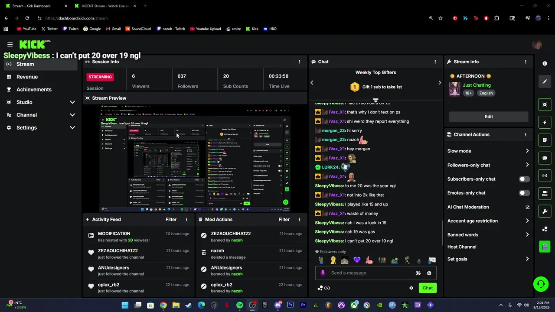Screen dimensions: 555x312
Task: Click the speech bubble icon in right sidebar
Action: [x=545, y=158]
